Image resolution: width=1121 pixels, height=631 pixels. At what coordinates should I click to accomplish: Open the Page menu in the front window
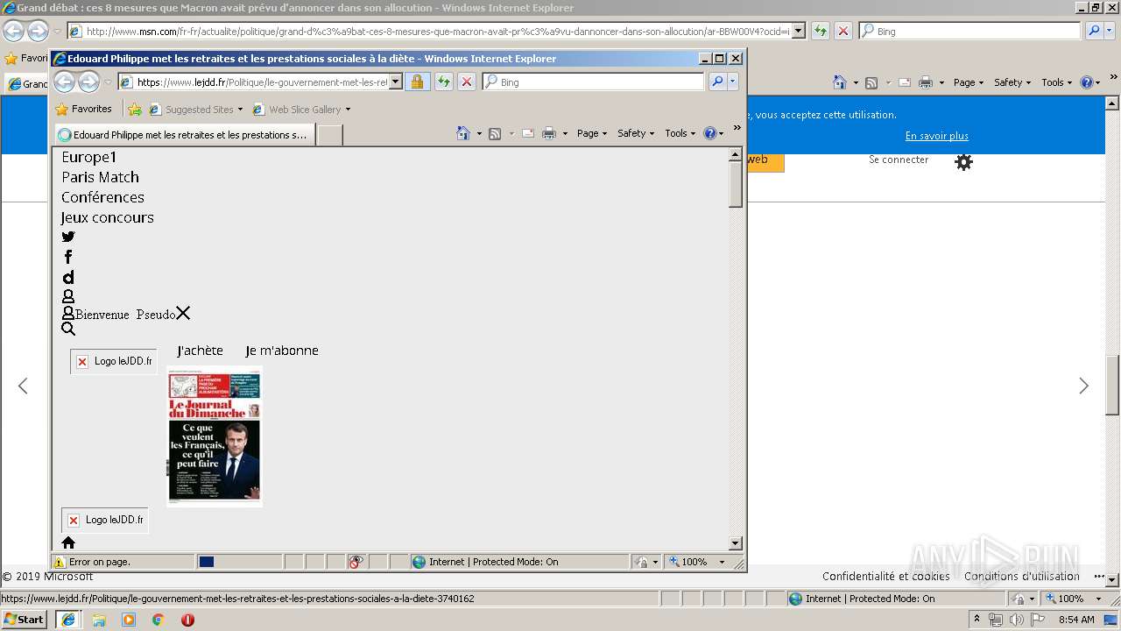point(592,133)
